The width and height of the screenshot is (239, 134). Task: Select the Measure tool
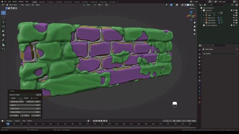click(x=3, y=45)
